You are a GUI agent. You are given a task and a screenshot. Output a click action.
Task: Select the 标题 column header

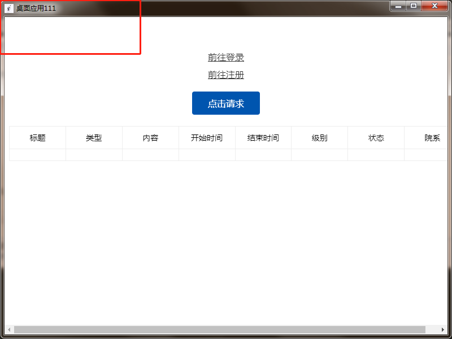point(37,138)
